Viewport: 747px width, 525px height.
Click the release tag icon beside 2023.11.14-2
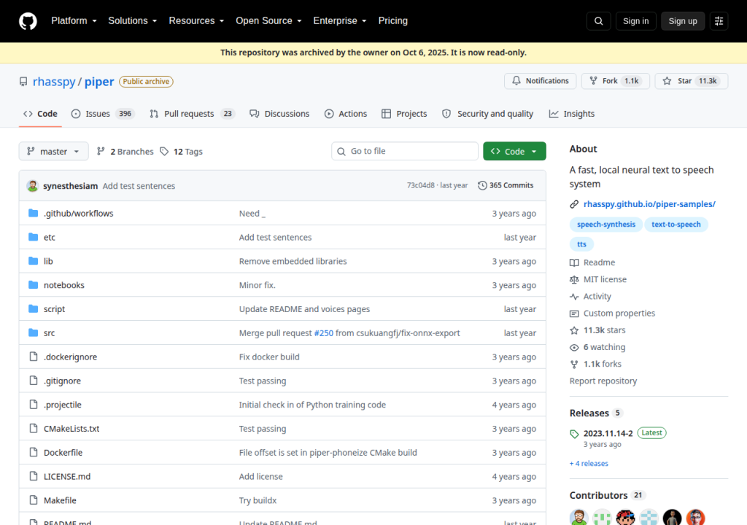pyautogui.click(x=574, y=434)
